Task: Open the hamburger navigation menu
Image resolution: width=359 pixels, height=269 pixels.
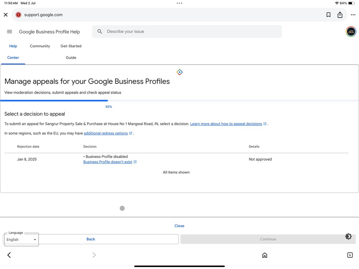Action: pyautogui.click(x=9, y=31)
